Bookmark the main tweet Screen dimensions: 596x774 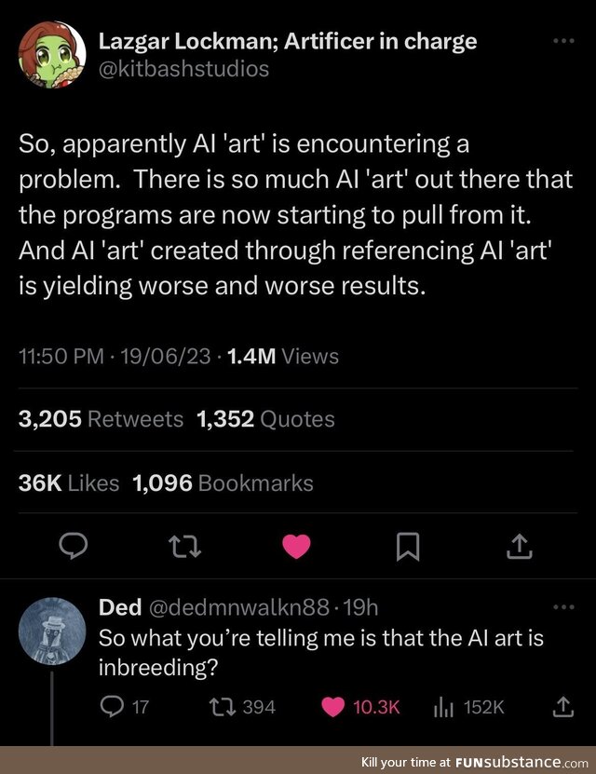407,548
